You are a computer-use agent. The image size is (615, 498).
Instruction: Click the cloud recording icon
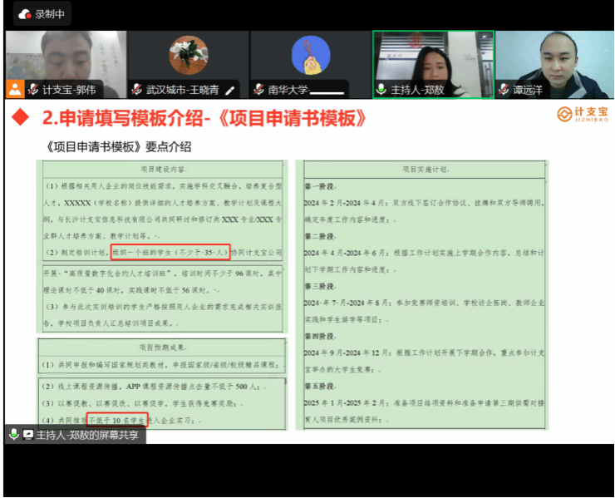22,14
